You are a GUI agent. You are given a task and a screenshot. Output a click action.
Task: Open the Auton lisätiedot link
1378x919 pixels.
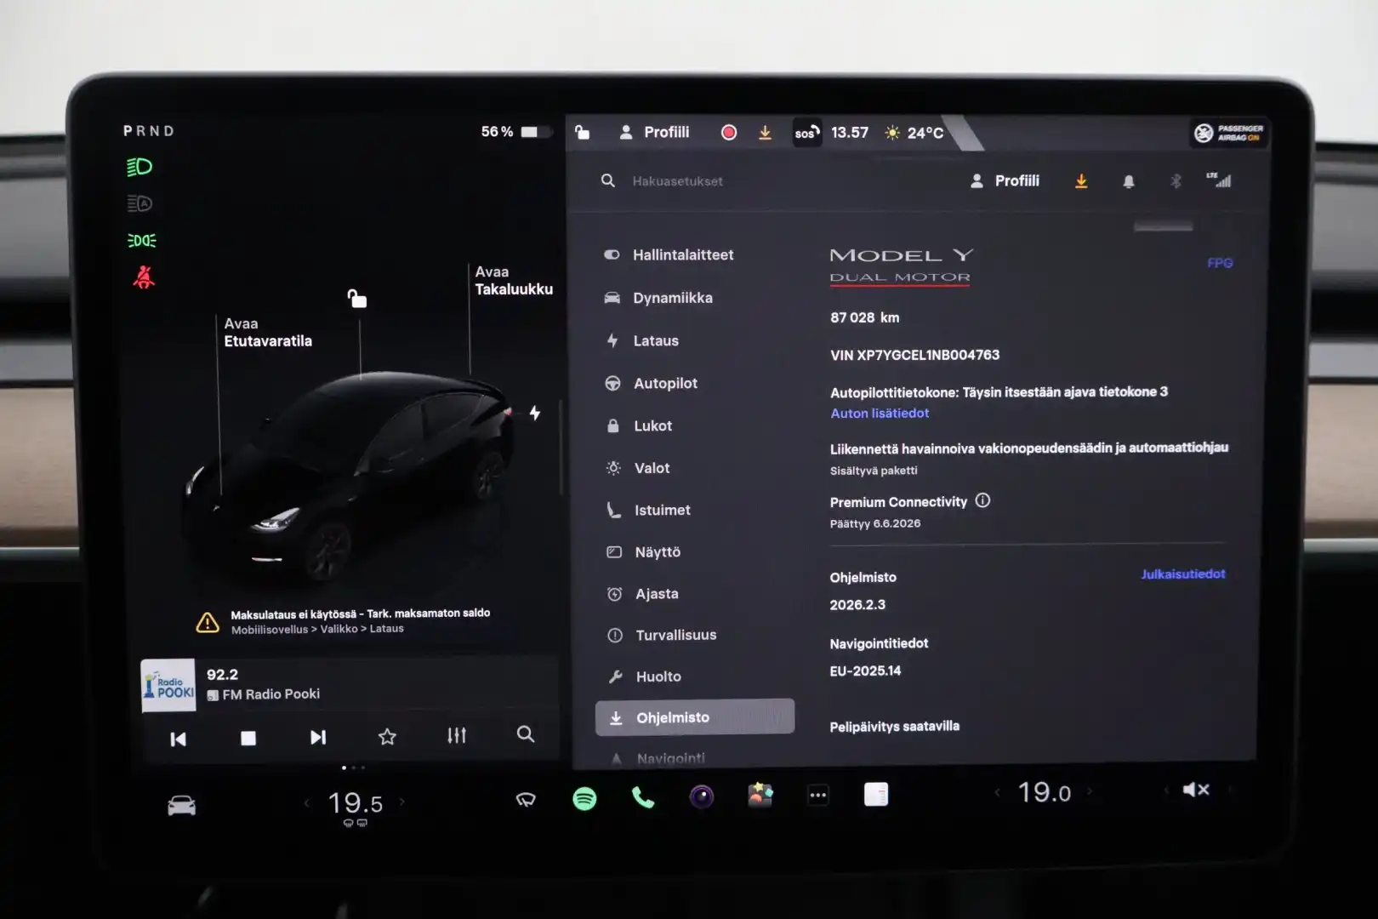pyautogui.click(x=880, y=413)
